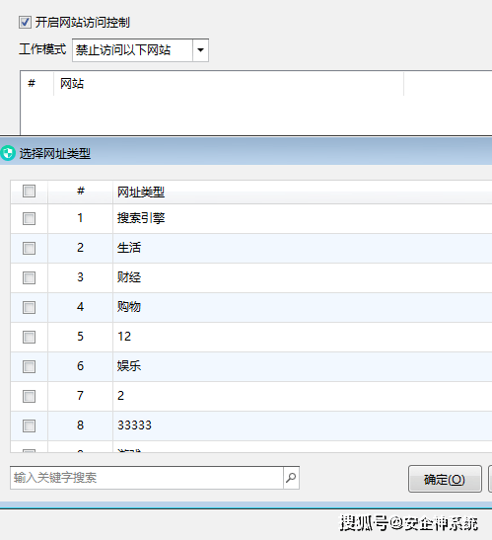Sort by 网址类型 column header

[303, 192]
